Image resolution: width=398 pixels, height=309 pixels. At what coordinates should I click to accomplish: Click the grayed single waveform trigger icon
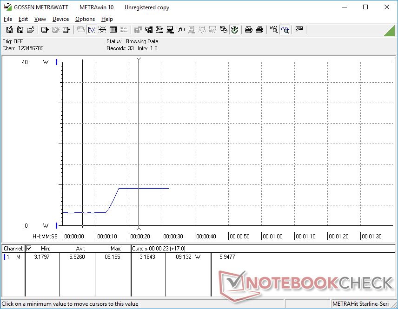tap(202, 30)
